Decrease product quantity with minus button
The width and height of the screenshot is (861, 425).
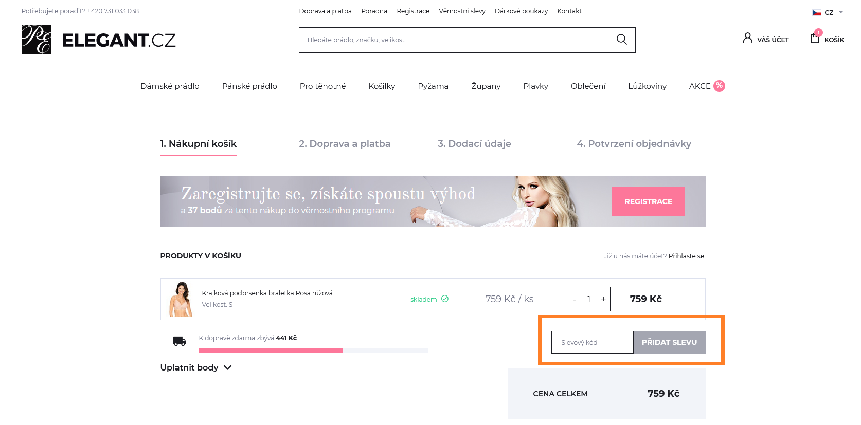coord(575,299)
